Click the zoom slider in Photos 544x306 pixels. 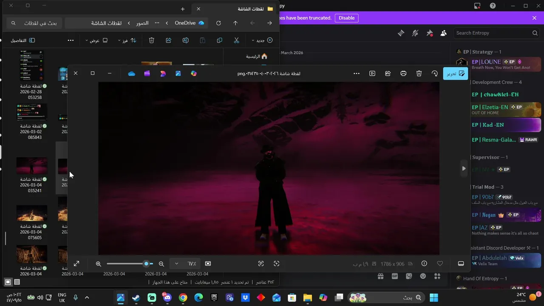pos(130,263)
